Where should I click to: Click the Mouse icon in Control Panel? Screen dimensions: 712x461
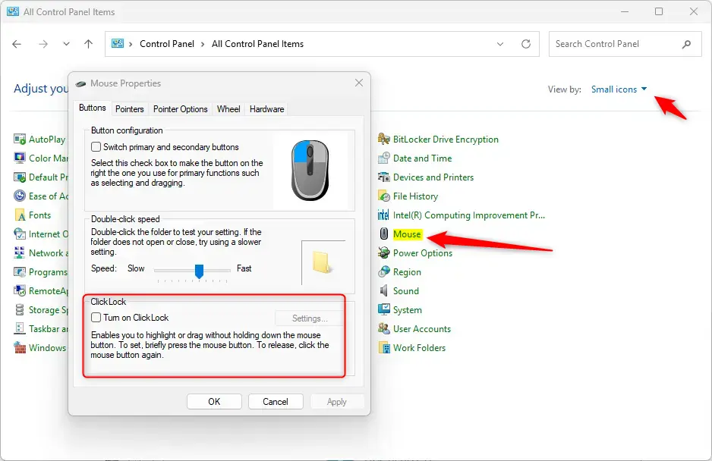383,234
